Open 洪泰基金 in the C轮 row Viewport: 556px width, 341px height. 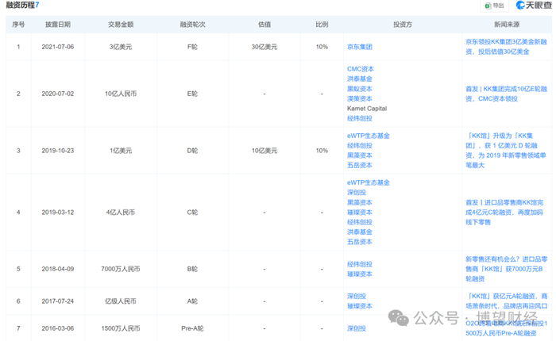tap(360, 232)
